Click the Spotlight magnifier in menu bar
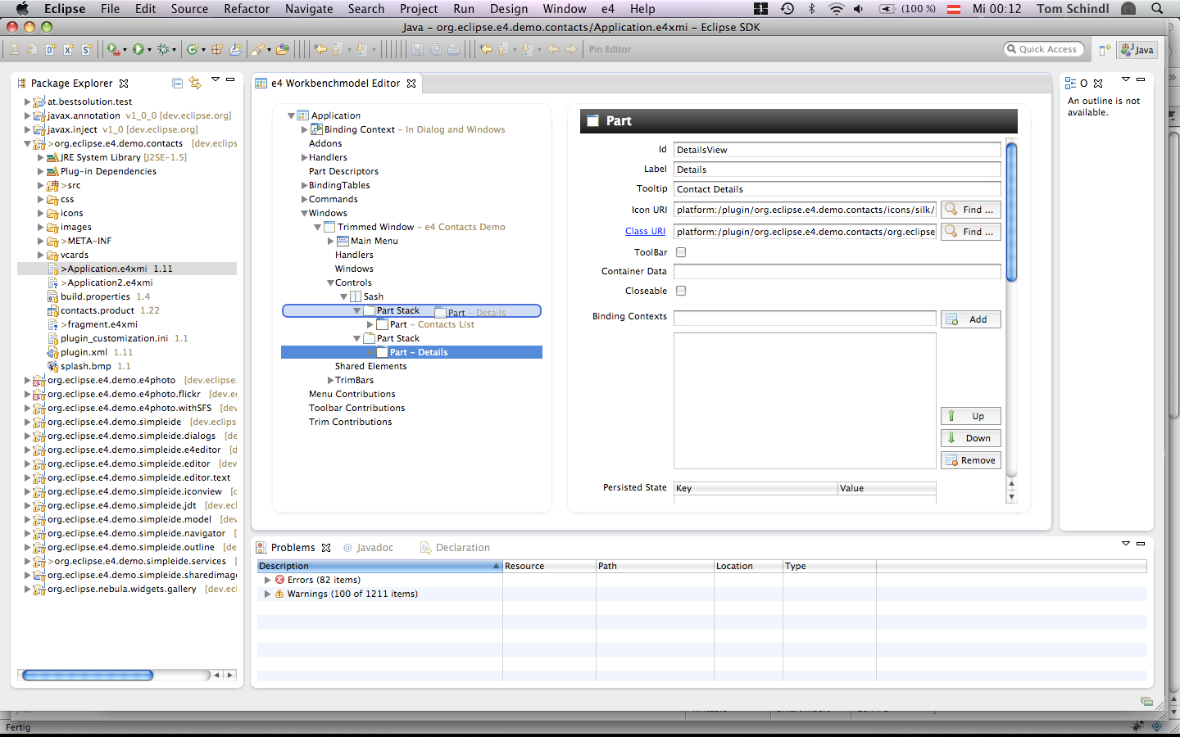This screenshot has width=1180, height=737. point(1157,8)
